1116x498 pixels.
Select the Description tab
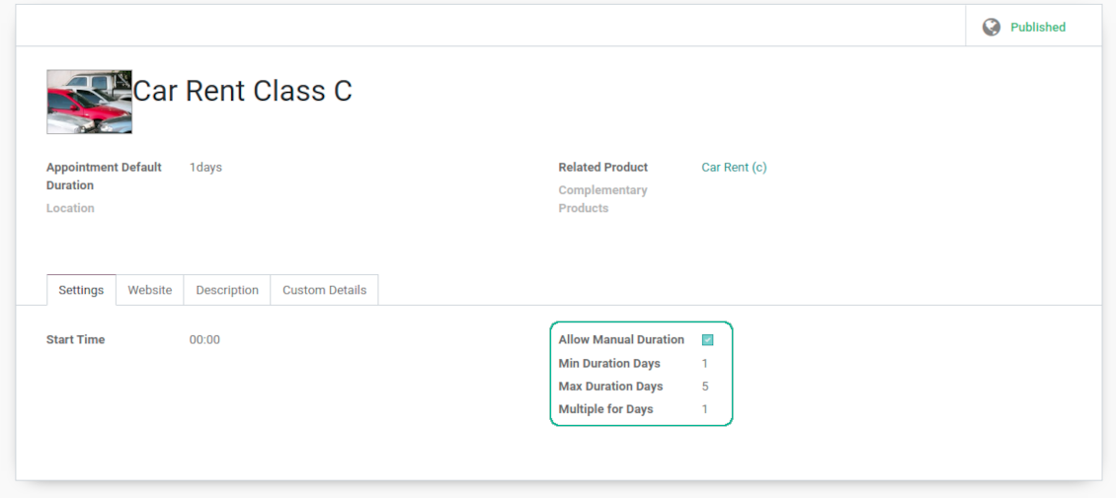[x=227, y=290]
